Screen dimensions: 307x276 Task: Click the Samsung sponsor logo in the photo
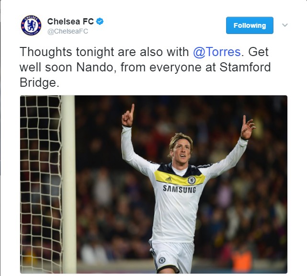pos(179,189)
